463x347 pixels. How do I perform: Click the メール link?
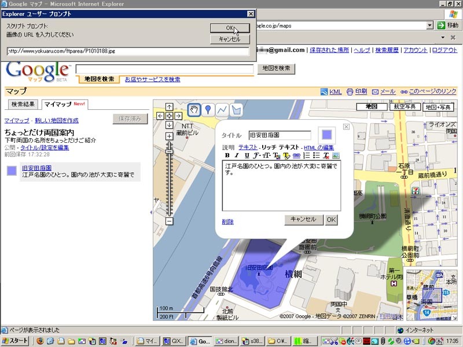(x=388, y=91)
